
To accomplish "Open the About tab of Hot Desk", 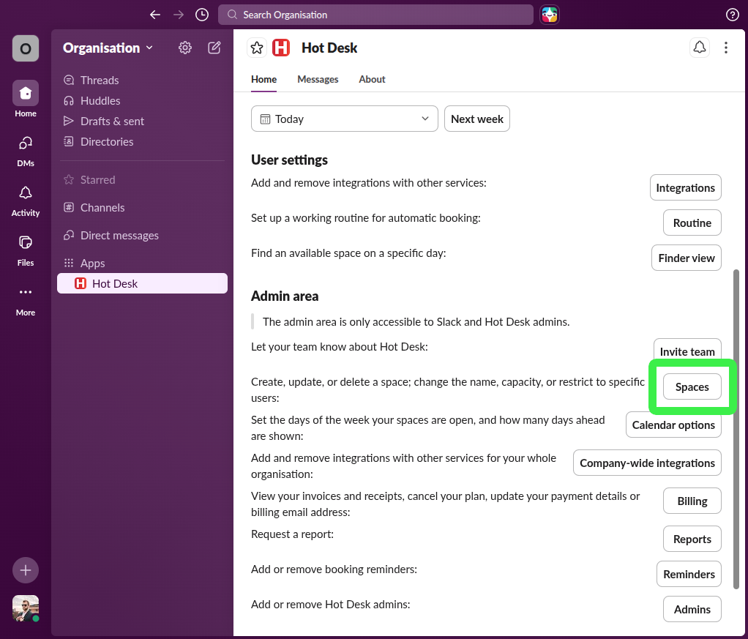I will (x=372, y=79).
